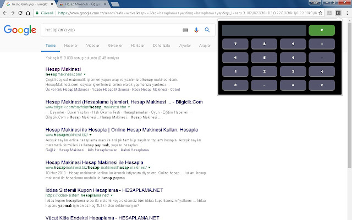The width and height of the screenshot is (352, 220).
Task: Click the browser address bar URL
Action: [x=187, y=13]
